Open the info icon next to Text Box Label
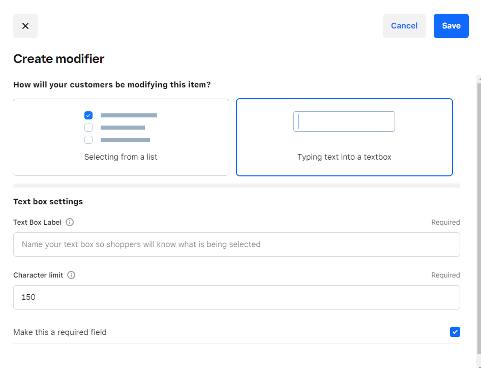 point(70,222)
